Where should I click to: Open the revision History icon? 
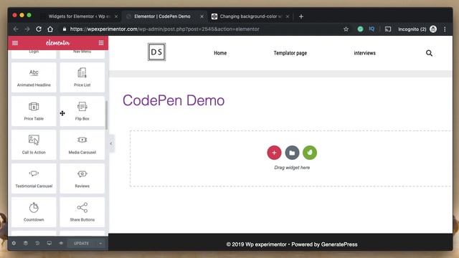37,243
